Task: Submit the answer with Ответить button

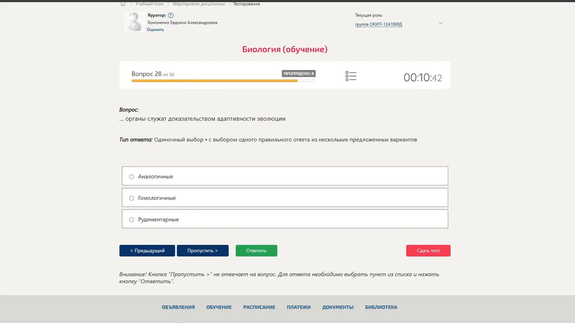Action: [x=257, y=251]
